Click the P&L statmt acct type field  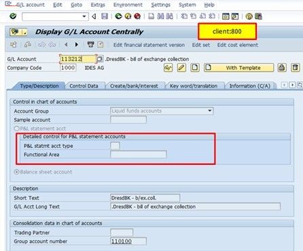coord(115,146)
